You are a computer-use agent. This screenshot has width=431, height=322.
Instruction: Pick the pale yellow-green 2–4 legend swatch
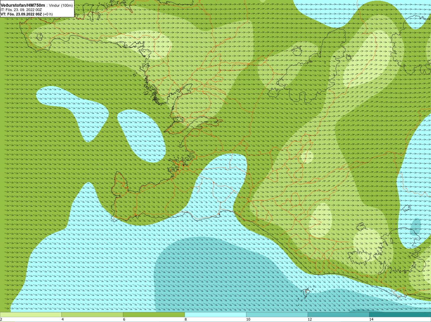point(31,314)
